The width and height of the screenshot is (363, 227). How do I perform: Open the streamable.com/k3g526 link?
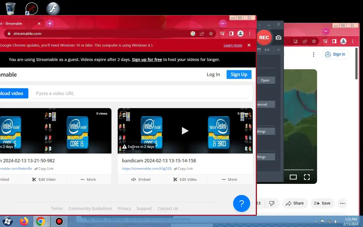coord(147,169)
